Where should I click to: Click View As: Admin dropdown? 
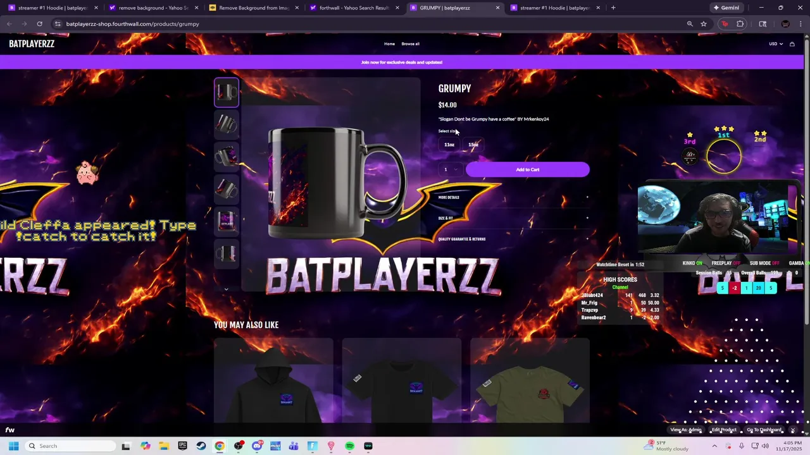(x=686, y=430)
